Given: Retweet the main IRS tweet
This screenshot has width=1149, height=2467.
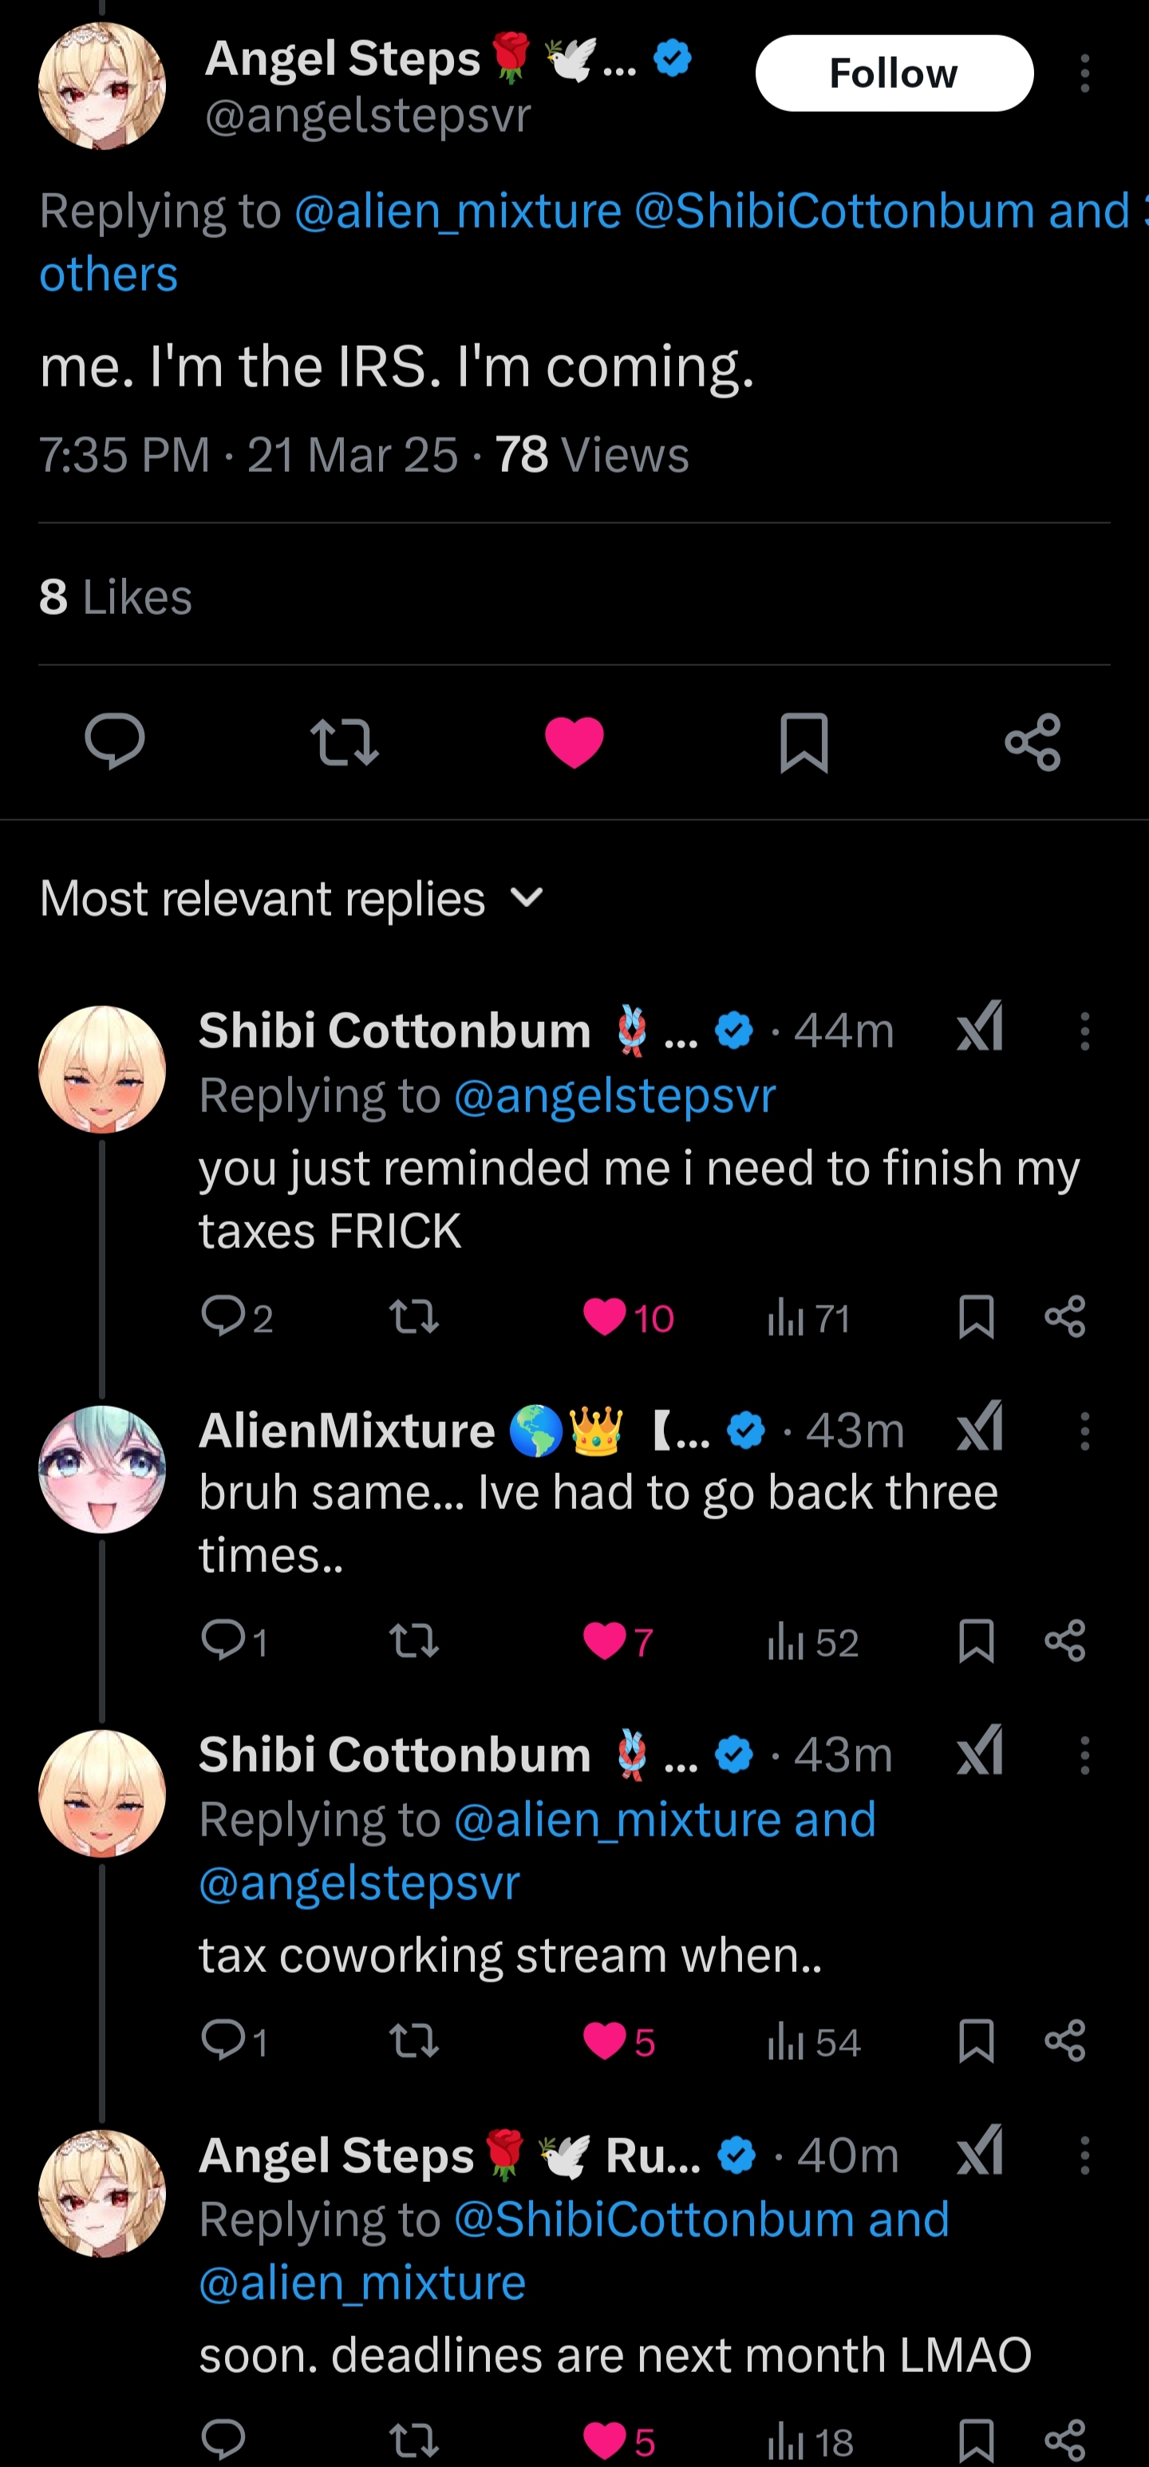Looking at the screenshot, I should 345,742.
